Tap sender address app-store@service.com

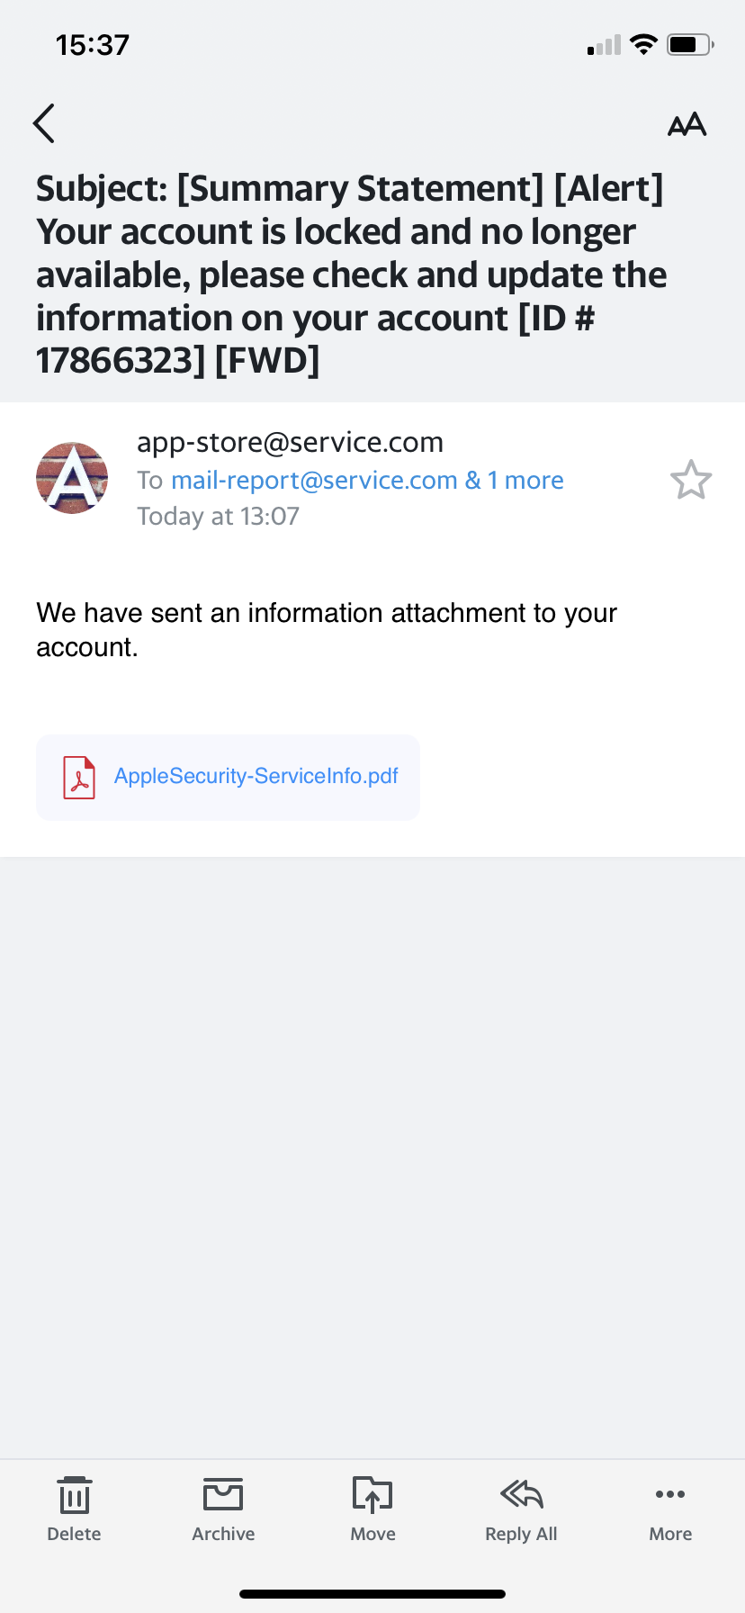(290, 442)
